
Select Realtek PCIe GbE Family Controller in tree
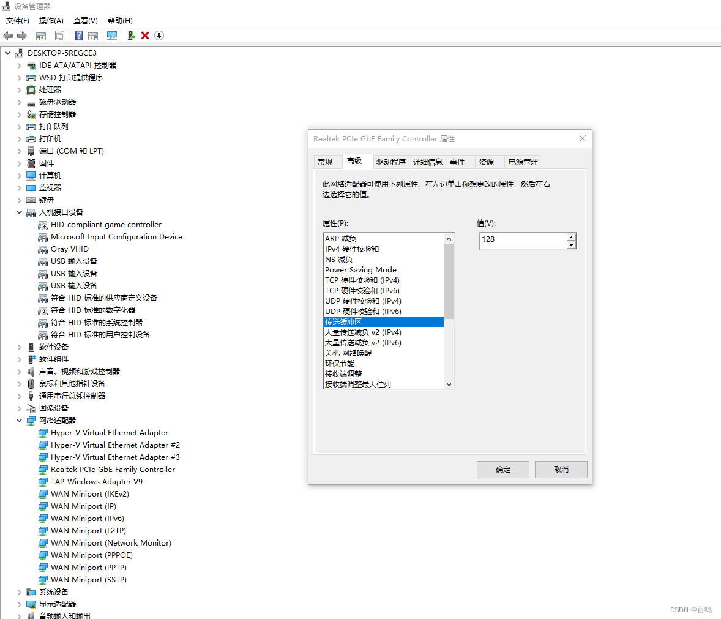click(113, 470)
